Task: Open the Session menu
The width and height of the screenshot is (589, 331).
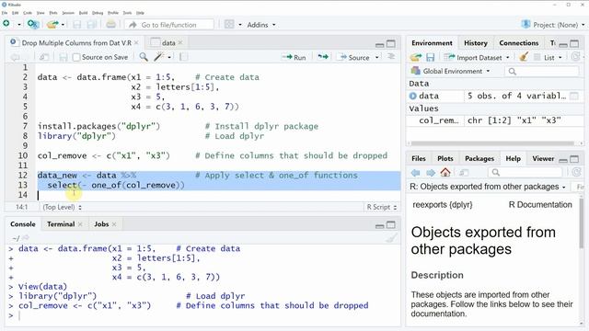Action: (x=68, y=13)
